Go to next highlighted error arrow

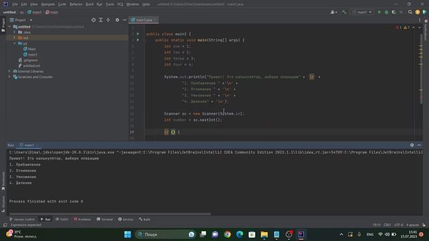point(420,27)
